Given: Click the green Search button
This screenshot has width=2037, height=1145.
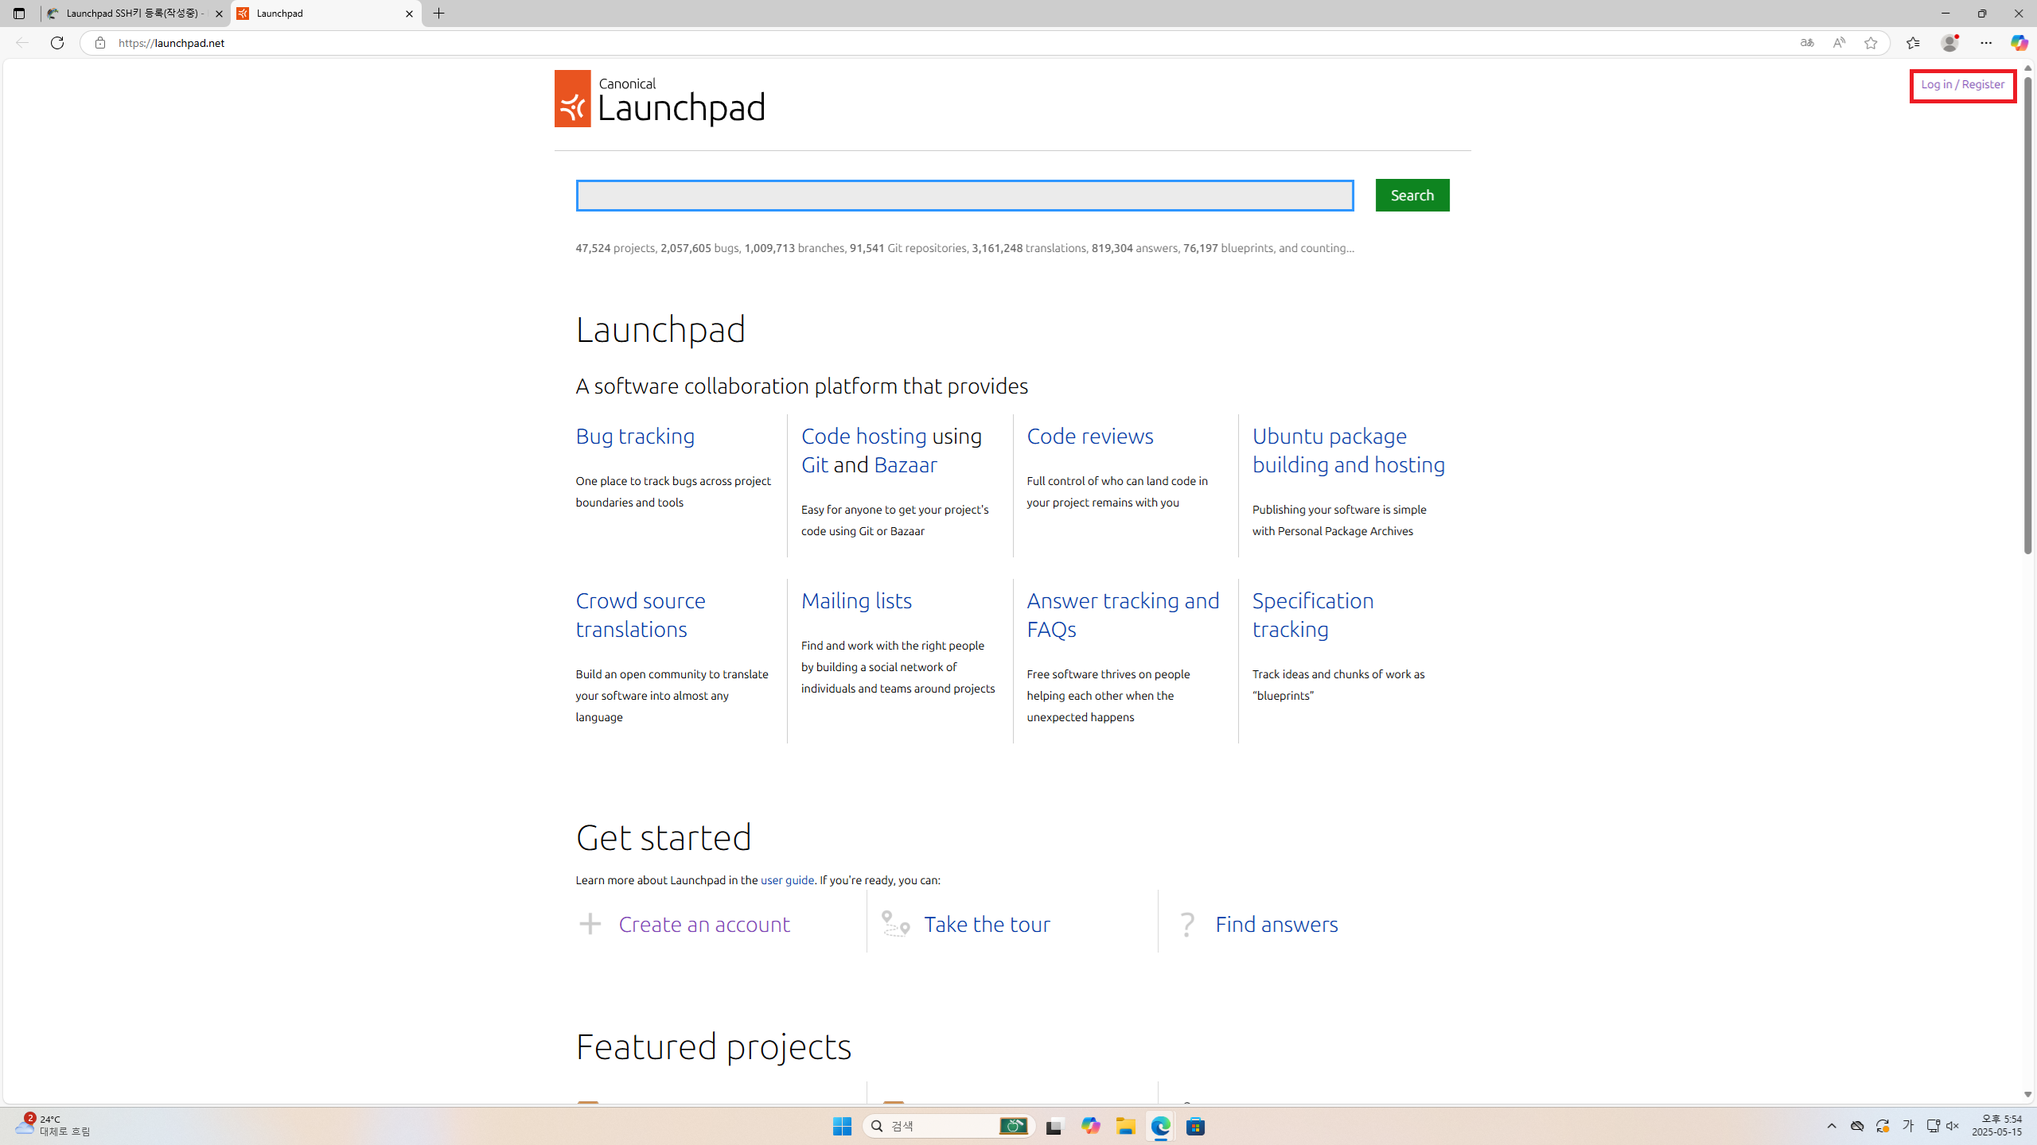Looking at the screenshot, I should [1412, 195].
